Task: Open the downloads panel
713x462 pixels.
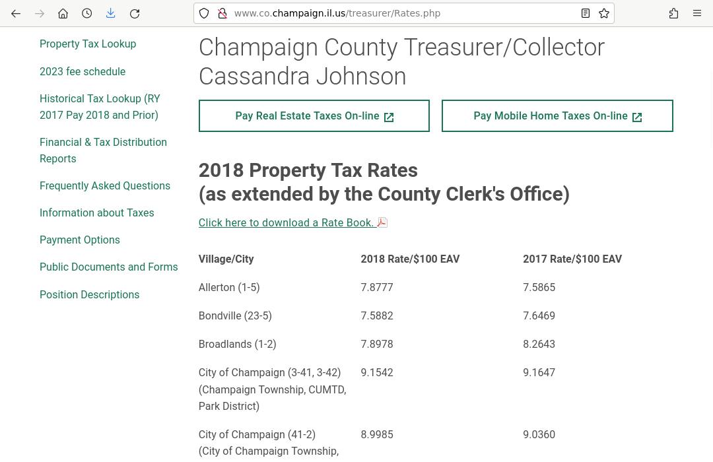Action: pos(111,13)
